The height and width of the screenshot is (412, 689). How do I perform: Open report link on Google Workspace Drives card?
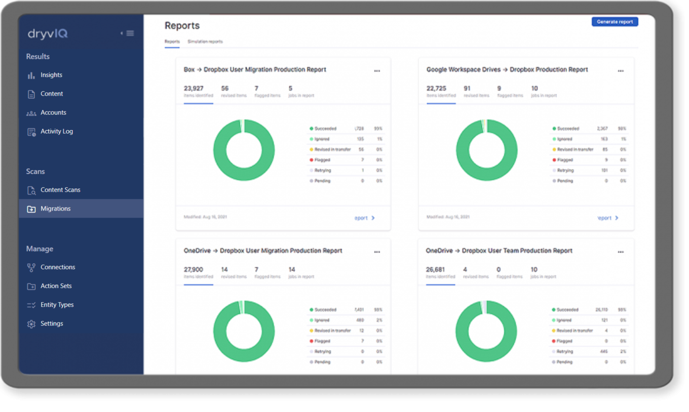608,218
